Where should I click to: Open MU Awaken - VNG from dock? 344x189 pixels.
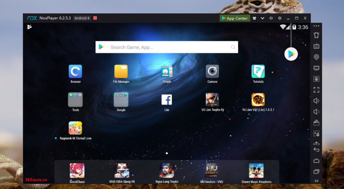click(212, 170)
